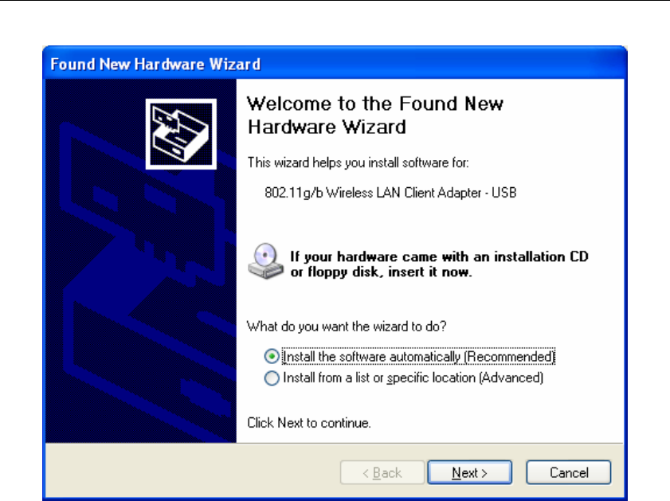The image size is (670, 501).
Task: Select the Install the software automatically radio button
Action: (x=272, y=356)
